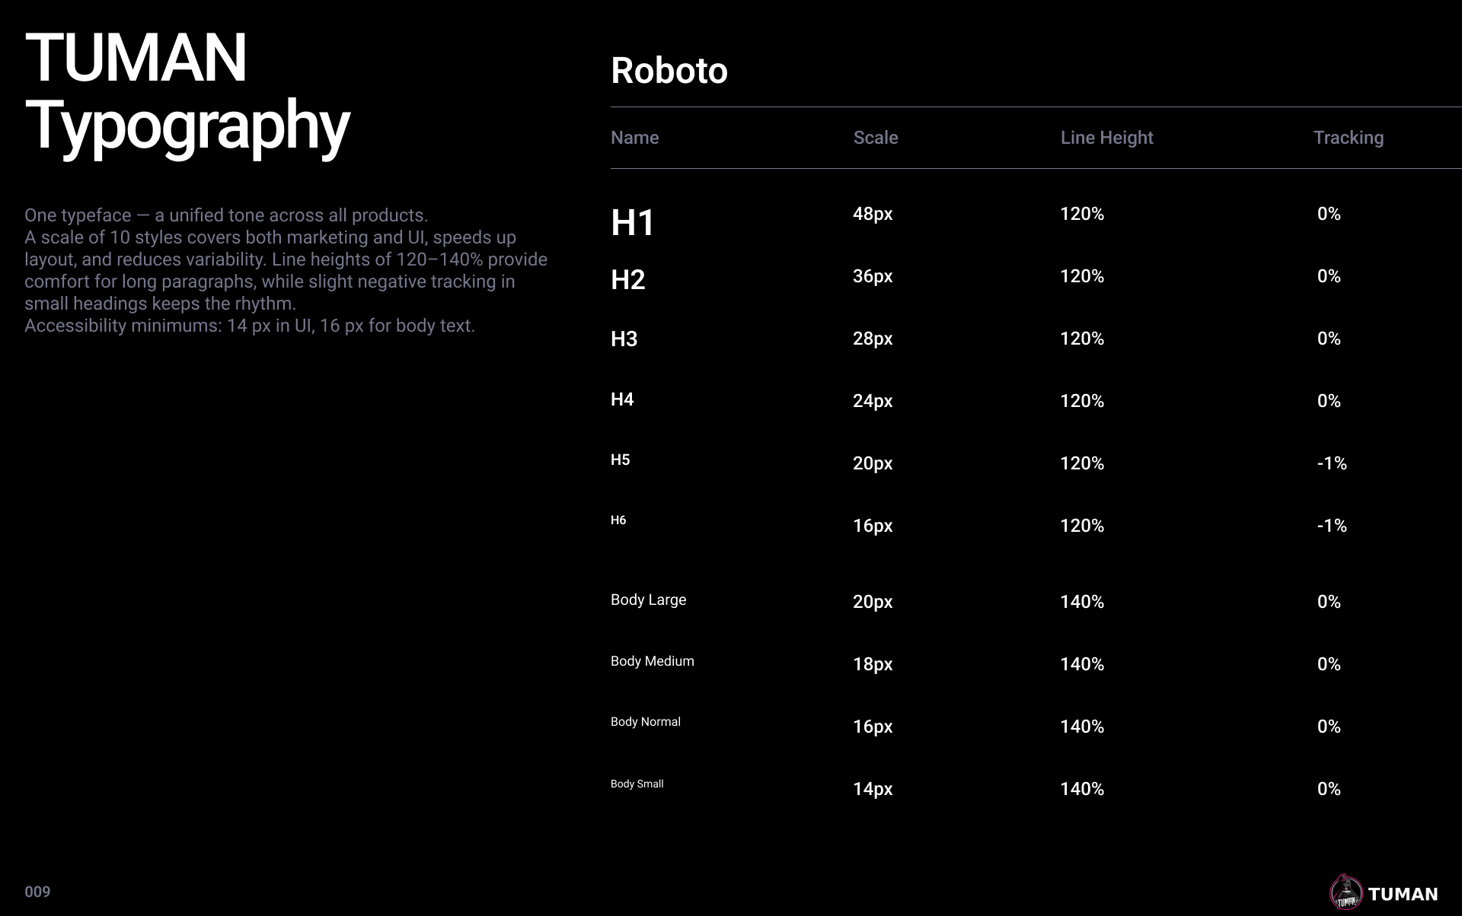The height and width of the screenshot is (916, 1462).
Task: Click the Roboto typeface heading
Action: click(x=669, y=71)
